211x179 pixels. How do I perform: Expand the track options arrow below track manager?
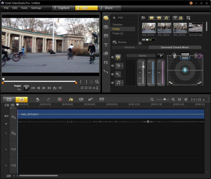coord(6,124)
